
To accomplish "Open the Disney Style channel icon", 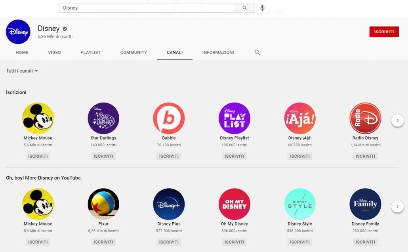I will [300, 204].
